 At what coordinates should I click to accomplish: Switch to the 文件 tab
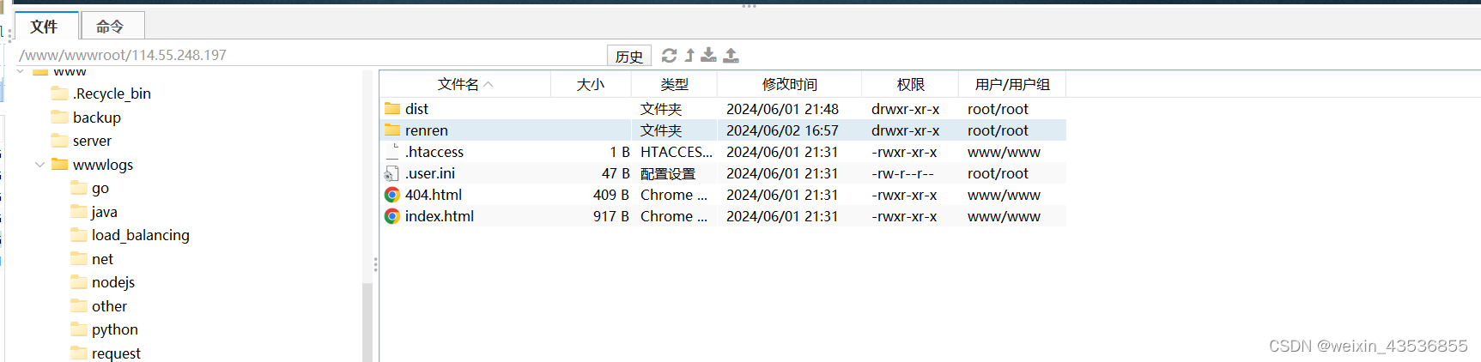click(x=46, y=26)
